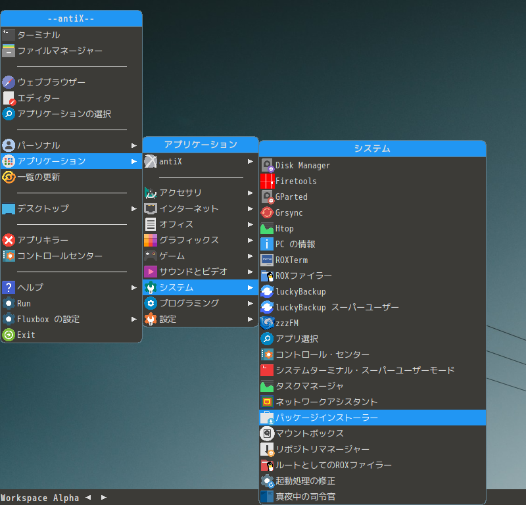Switch to next workspace with right arrow
The height and width of the screenshot is (505, 526).
tap(104, 497)
